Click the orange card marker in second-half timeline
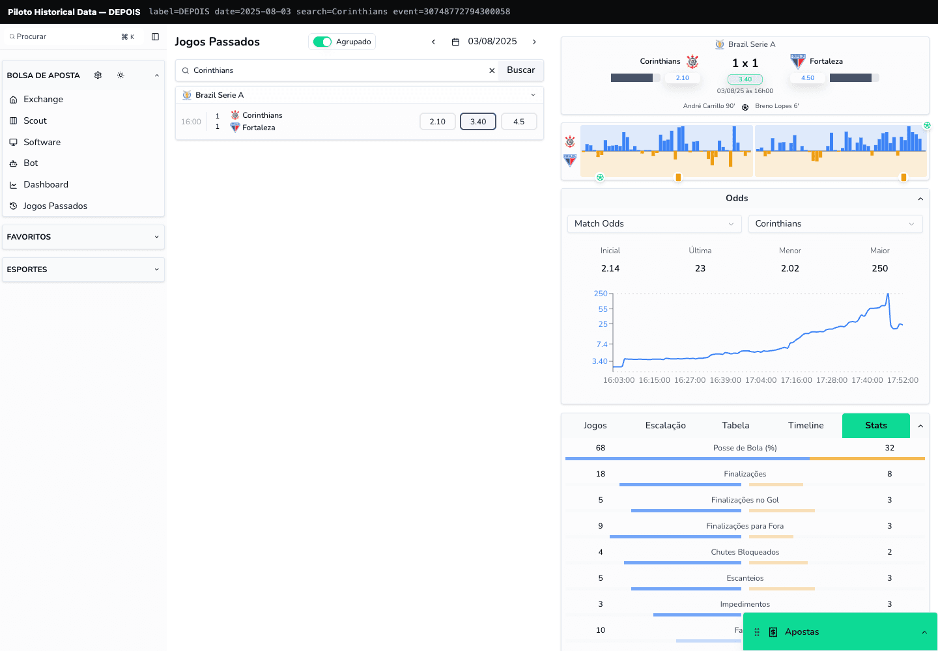The image size is (938, 651). point(903,177)
